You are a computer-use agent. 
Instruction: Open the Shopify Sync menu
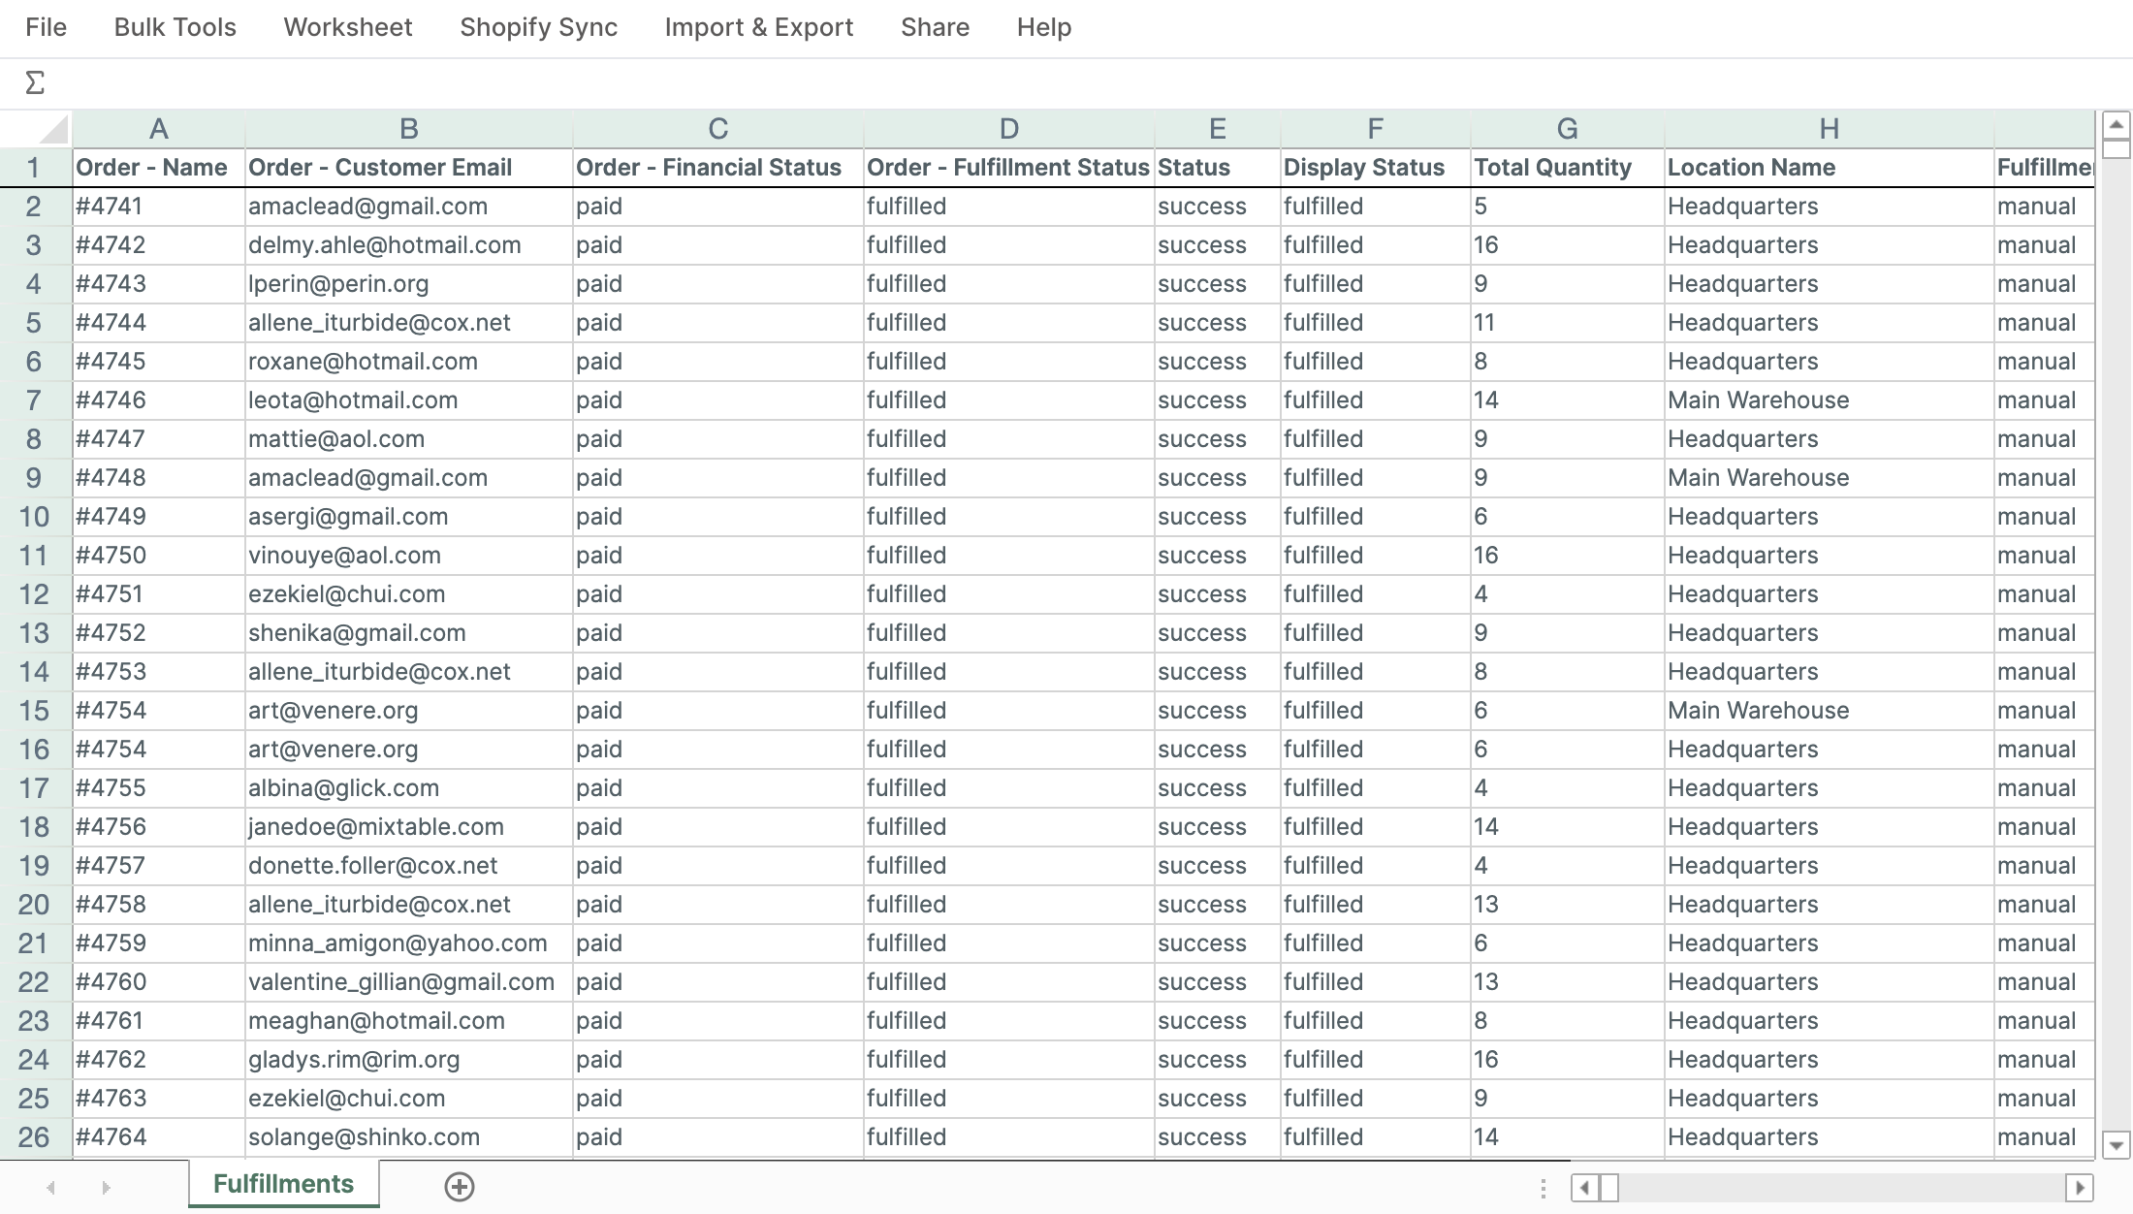539,27
